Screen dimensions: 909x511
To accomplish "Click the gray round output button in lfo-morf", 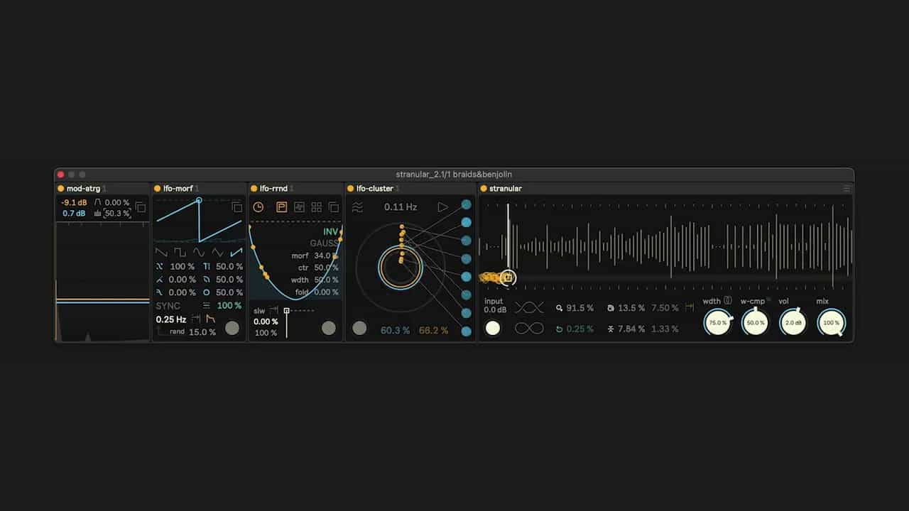I will point(232,328).
